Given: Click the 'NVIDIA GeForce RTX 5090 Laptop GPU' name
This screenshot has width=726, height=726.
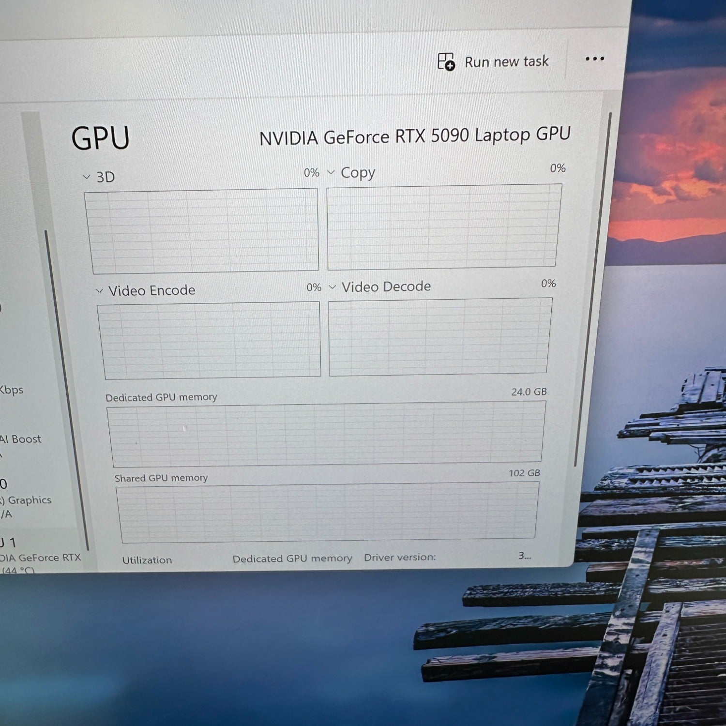Looking at the screenshot, I should [x=415, y=136].
